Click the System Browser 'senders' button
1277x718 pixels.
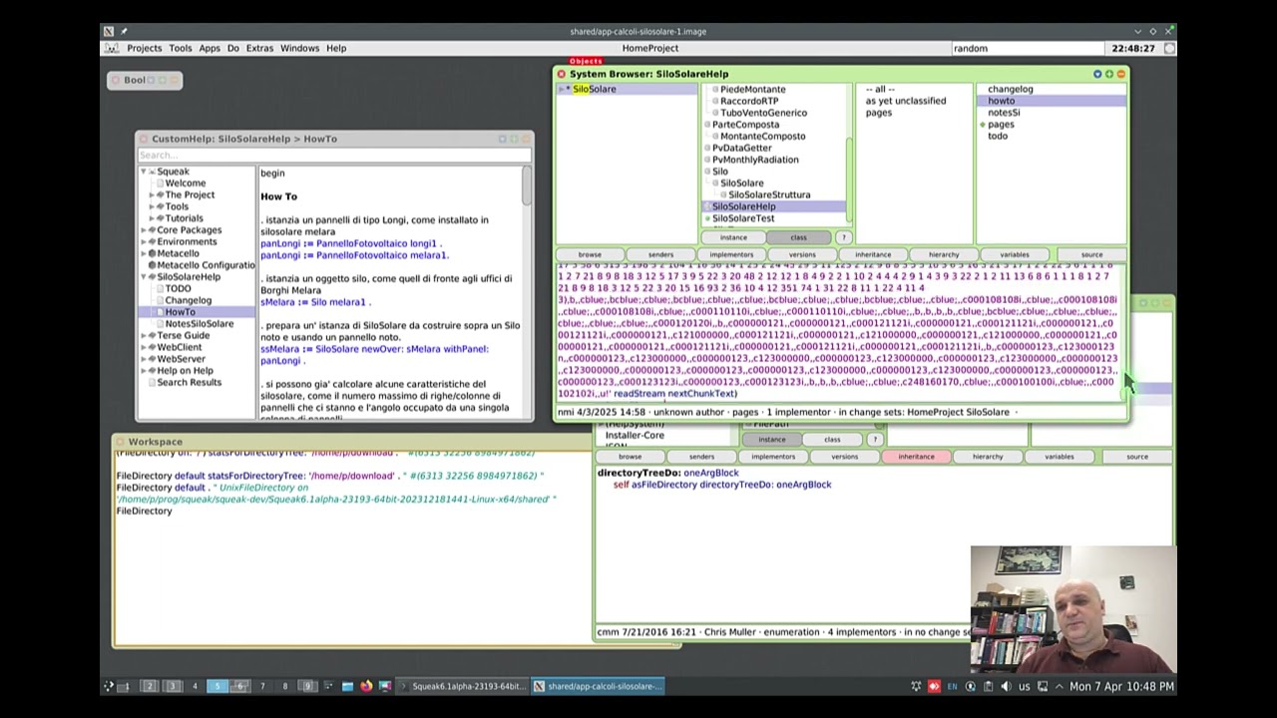click(x=660, y=254)
